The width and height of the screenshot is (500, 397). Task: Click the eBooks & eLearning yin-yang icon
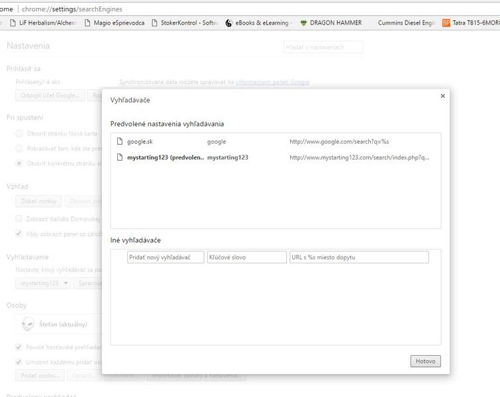point(229,22)
